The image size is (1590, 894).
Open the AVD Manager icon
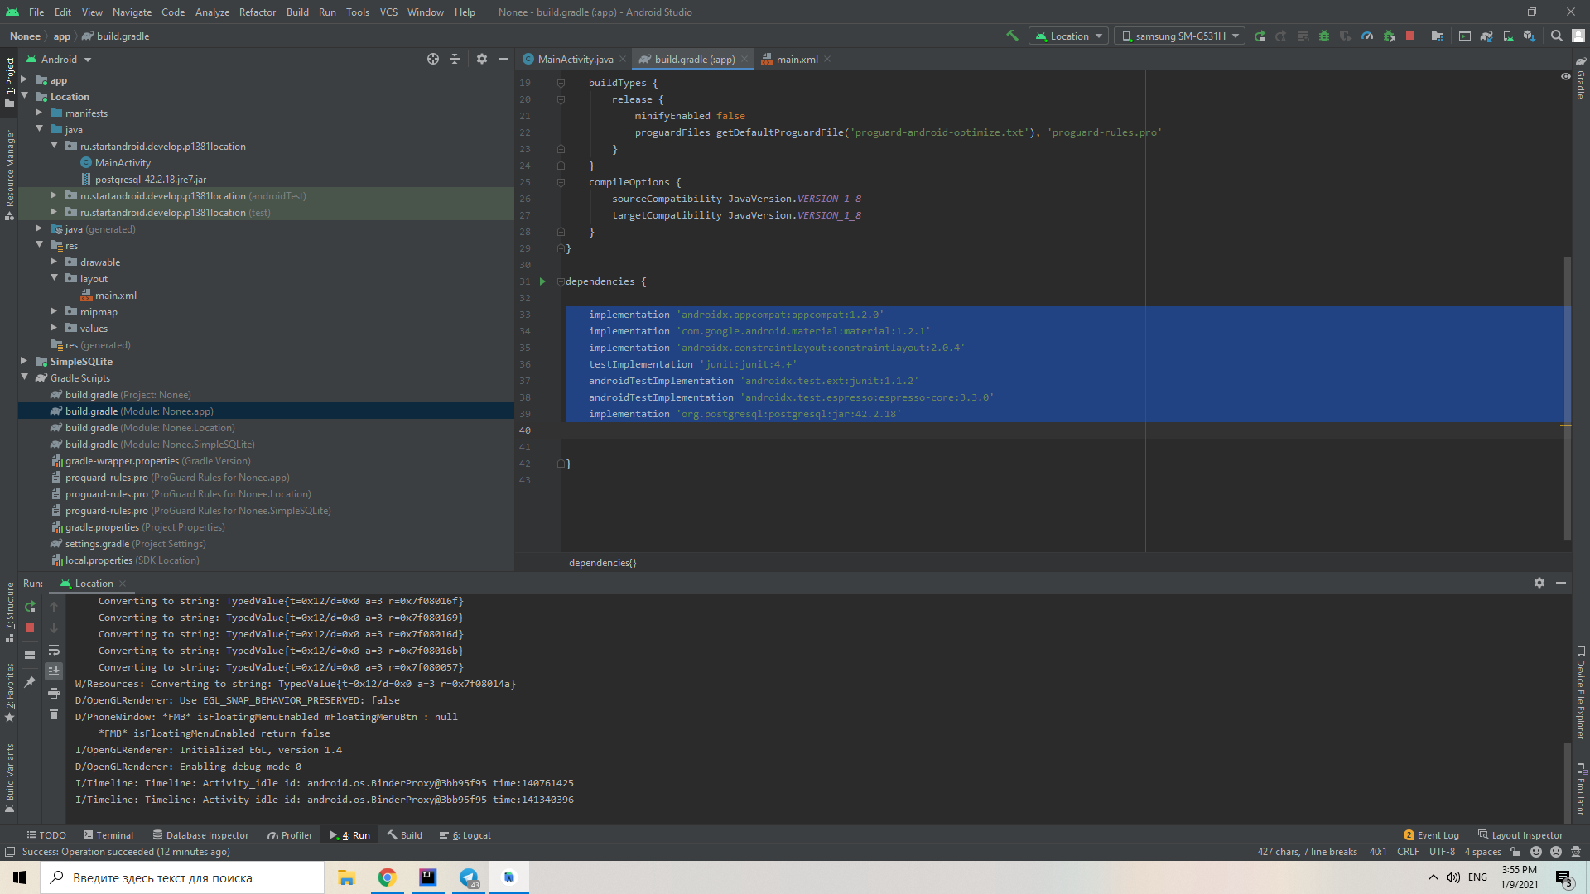click(1508, 36)
